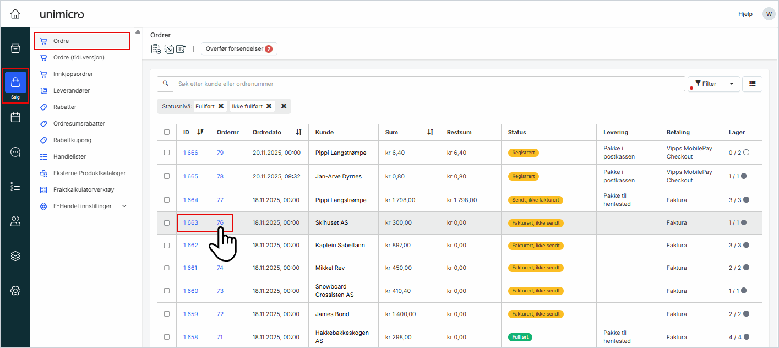Open the calendar icon in left sidebar
779x348 pixels.
point(15,117)
